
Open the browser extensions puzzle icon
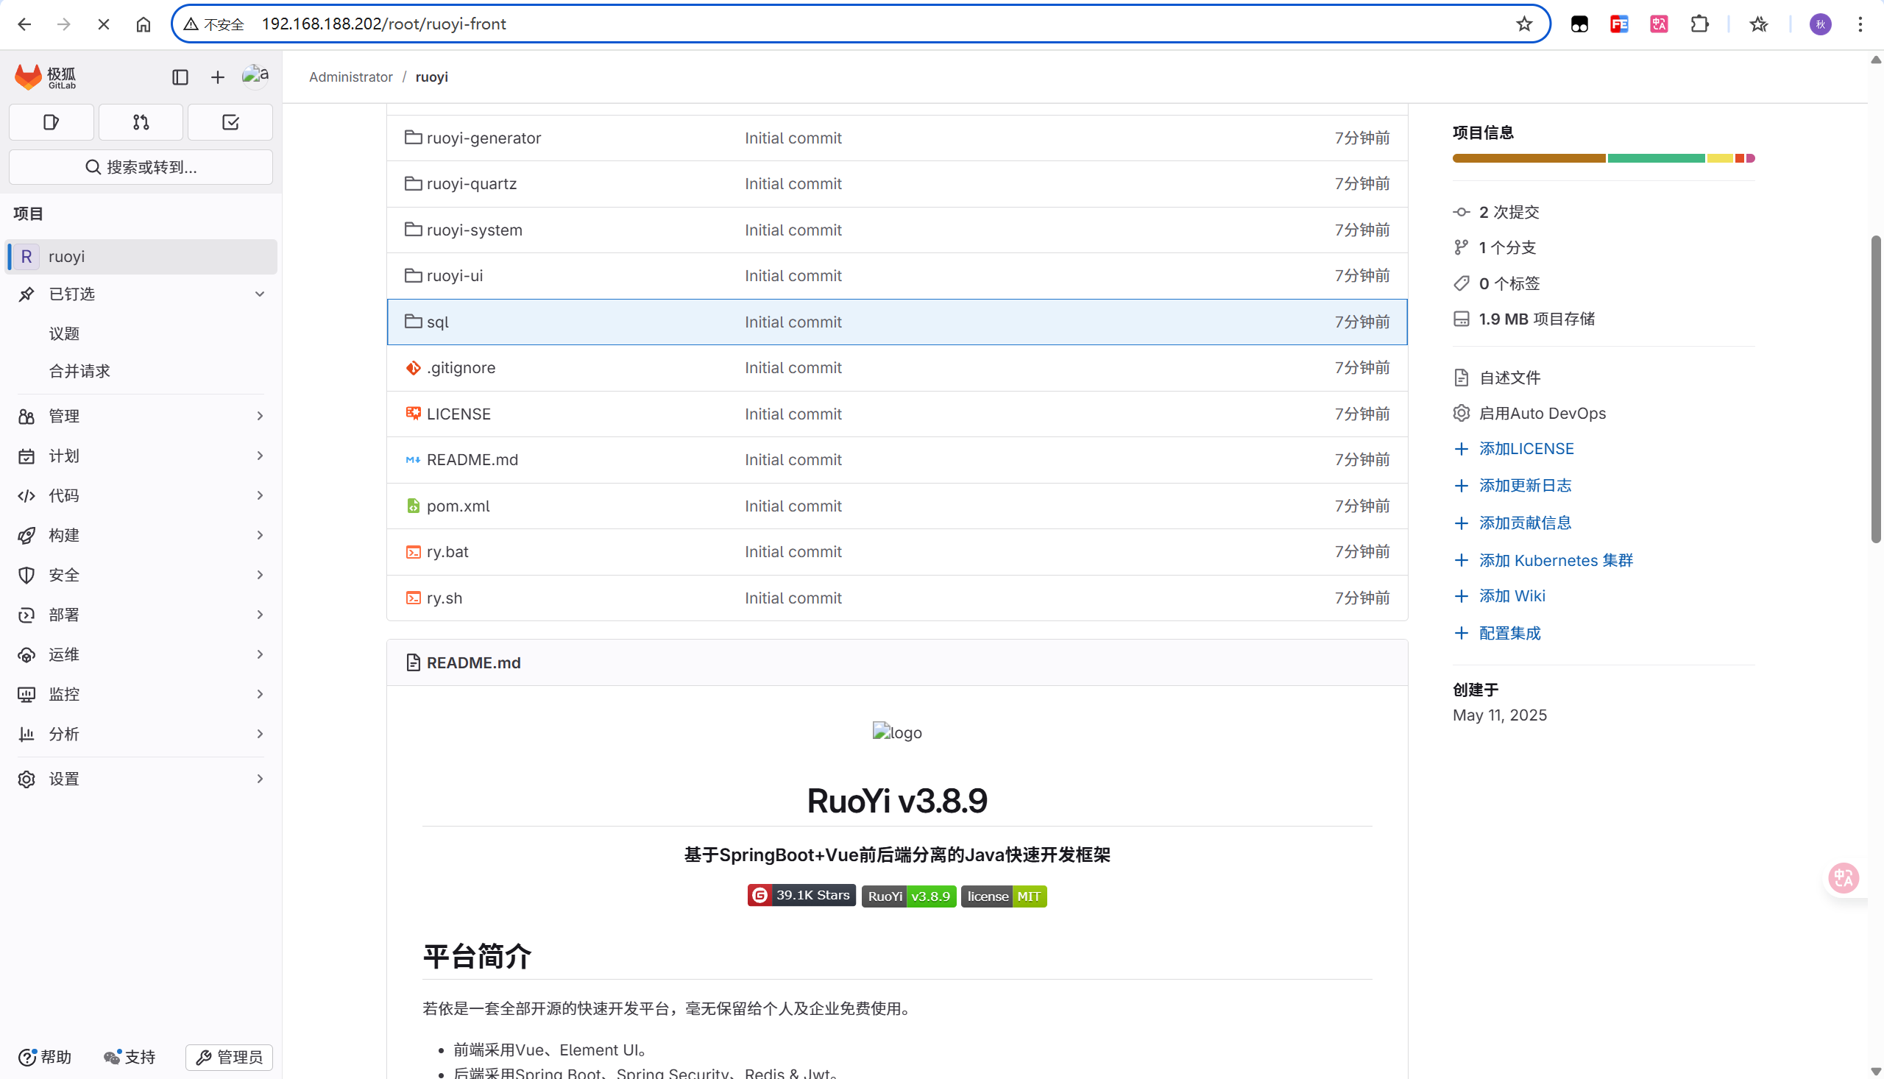(1699, 24)
